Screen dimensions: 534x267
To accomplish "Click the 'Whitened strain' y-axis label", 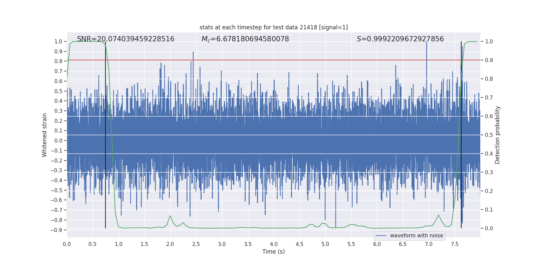I will [x=45, y=135].
